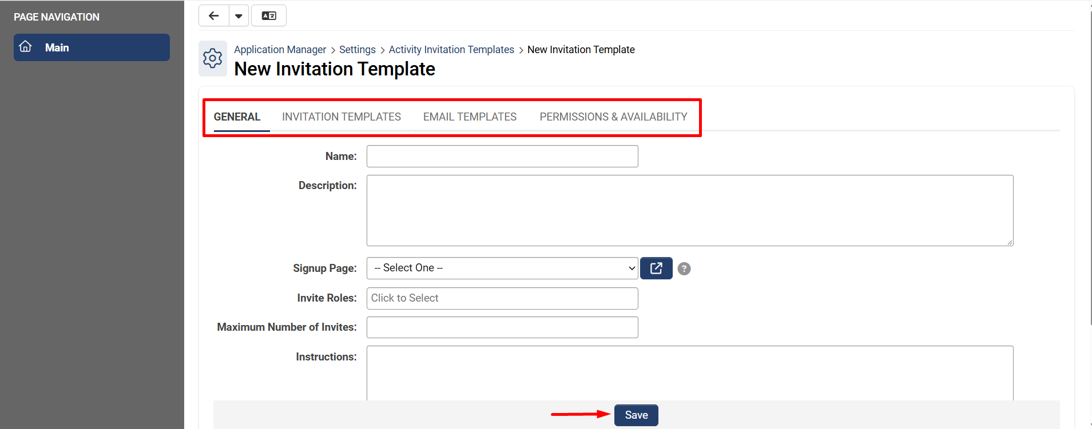Click the Description textarea resize handle
The height and width of the screenshot is (429, 1092).
[x=1010, y=242]
